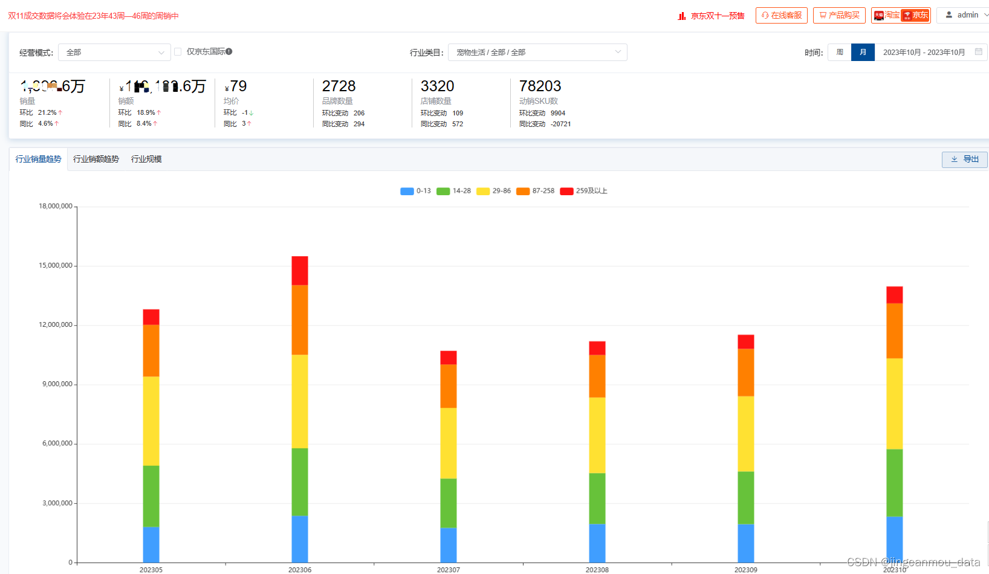Click the admin user avatar icon

point(949,15)
